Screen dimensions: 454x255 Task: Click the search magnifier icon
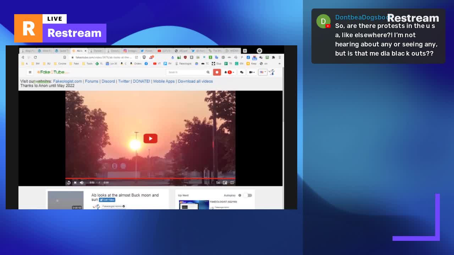click(x=208, y=72)
